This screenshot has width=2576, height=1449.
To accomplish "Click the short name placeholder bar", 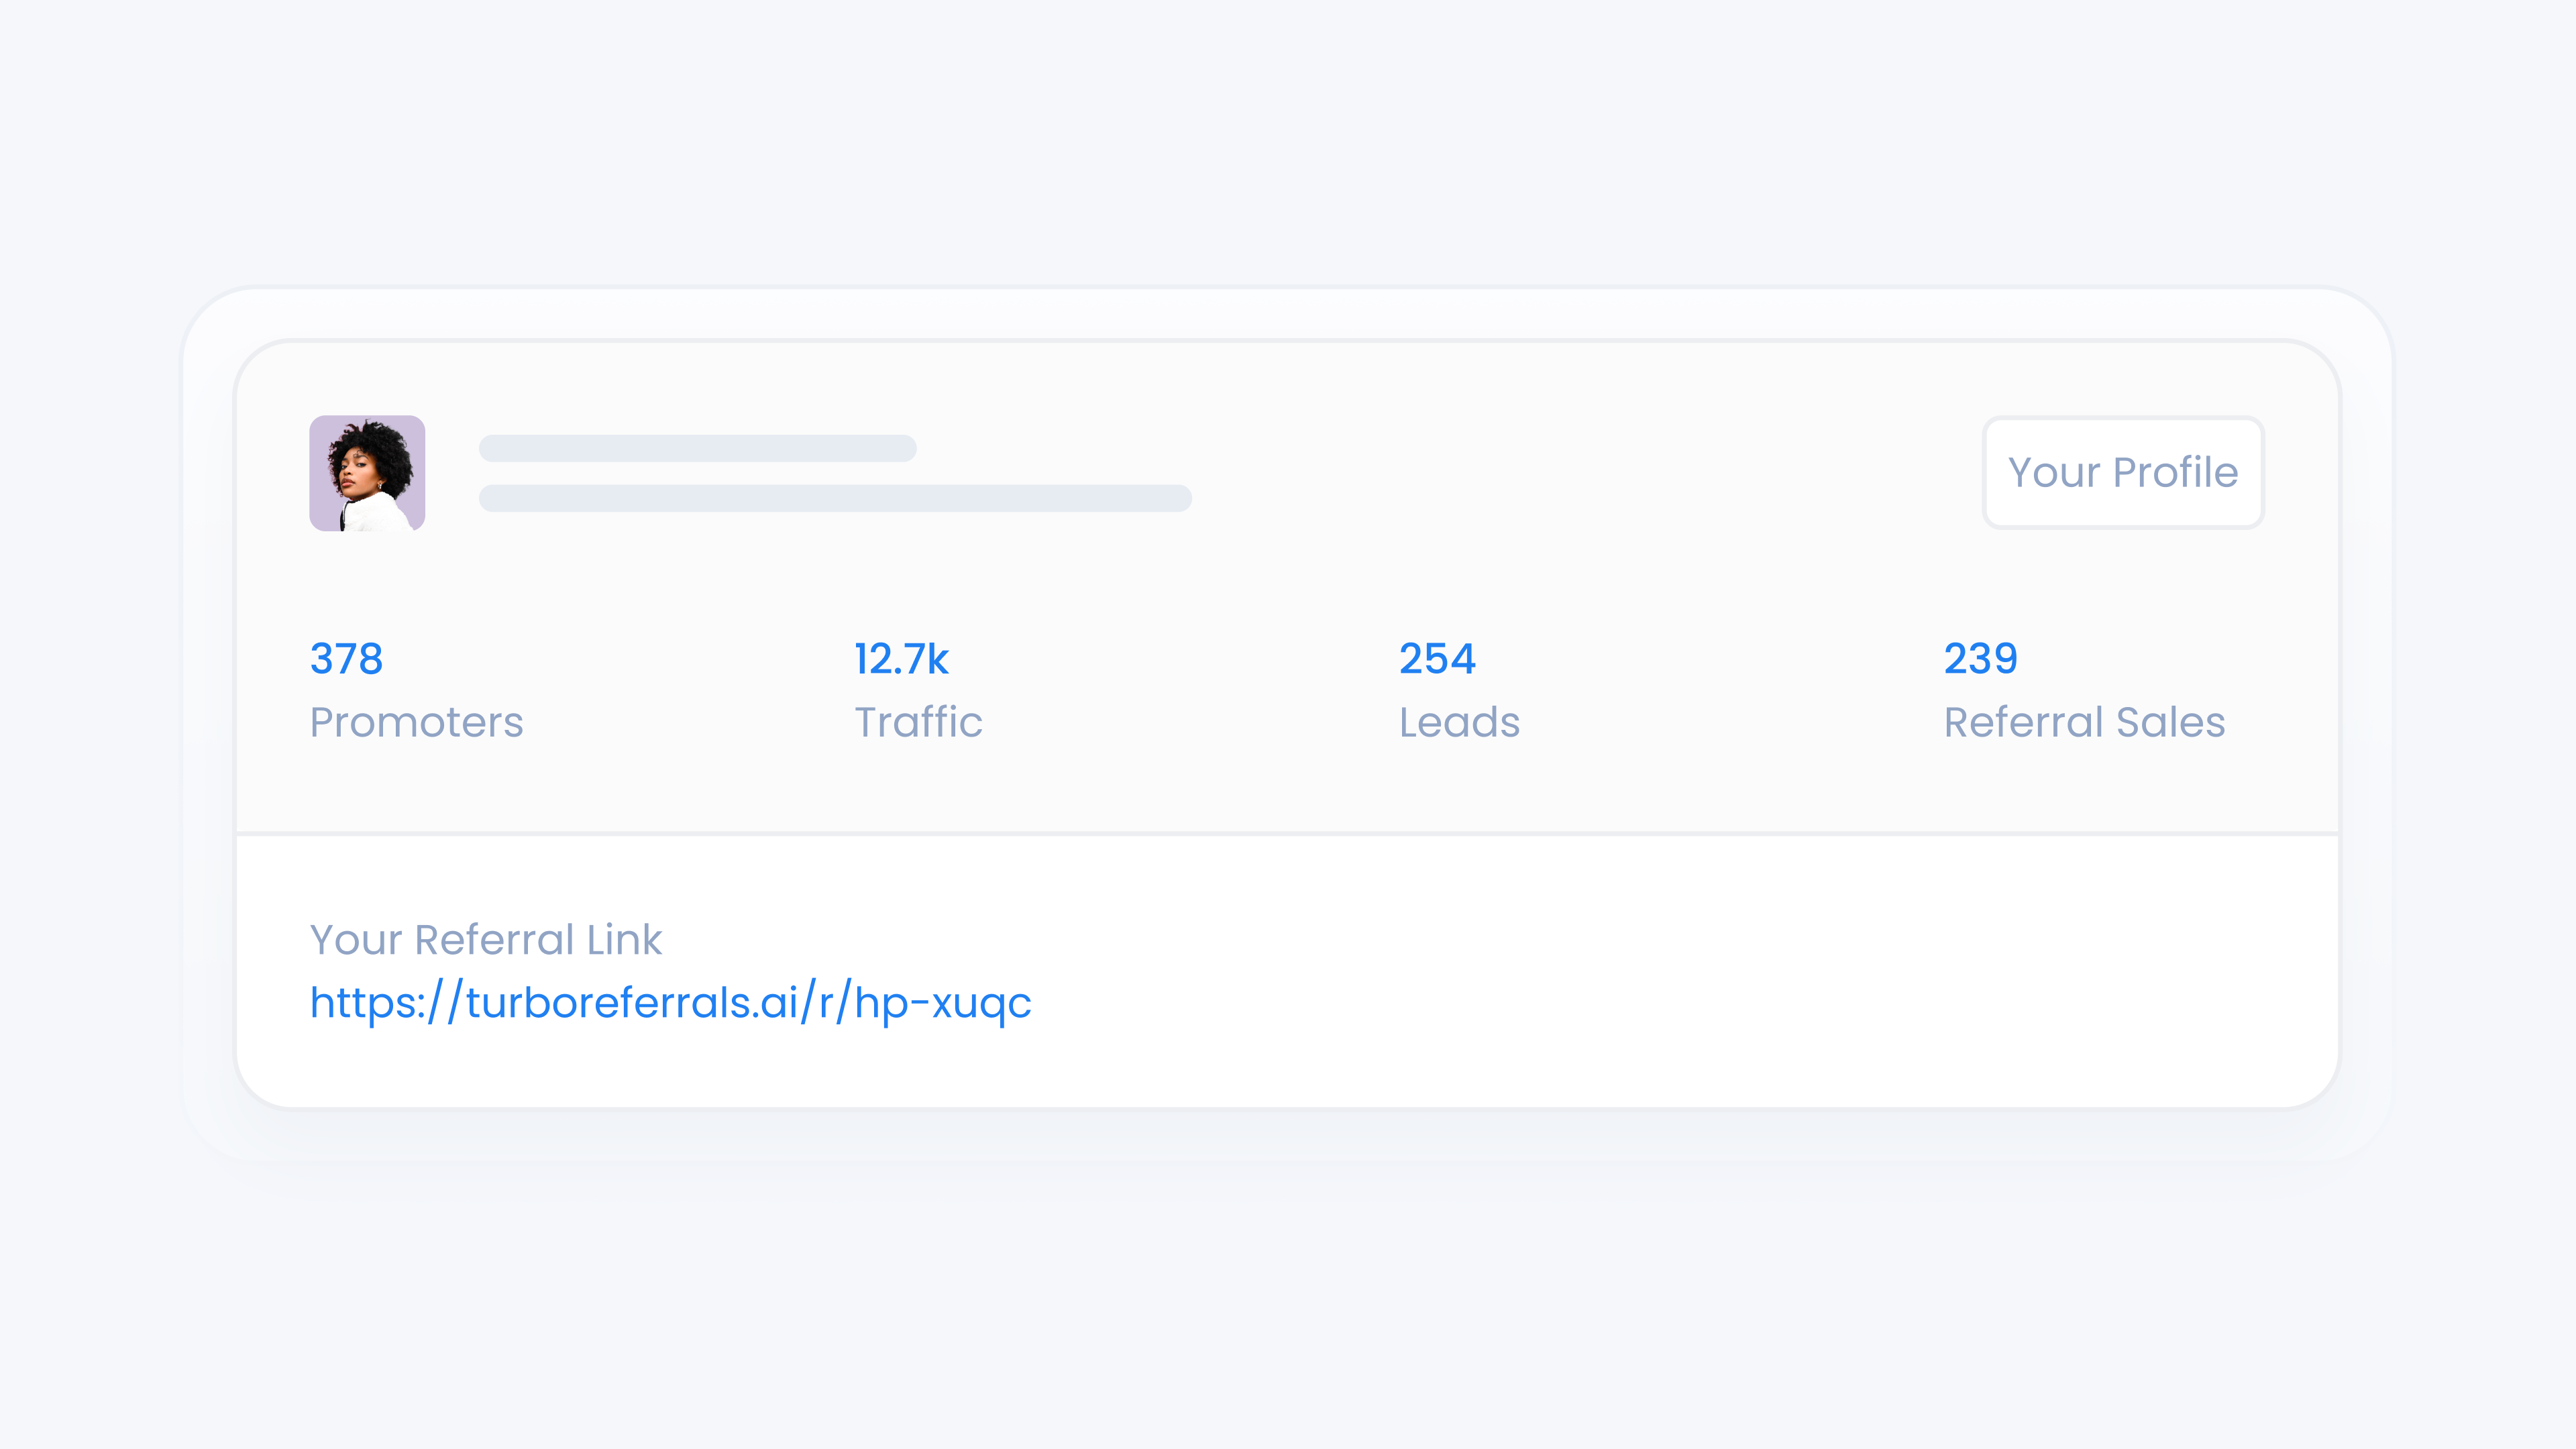I will point(697,448).
